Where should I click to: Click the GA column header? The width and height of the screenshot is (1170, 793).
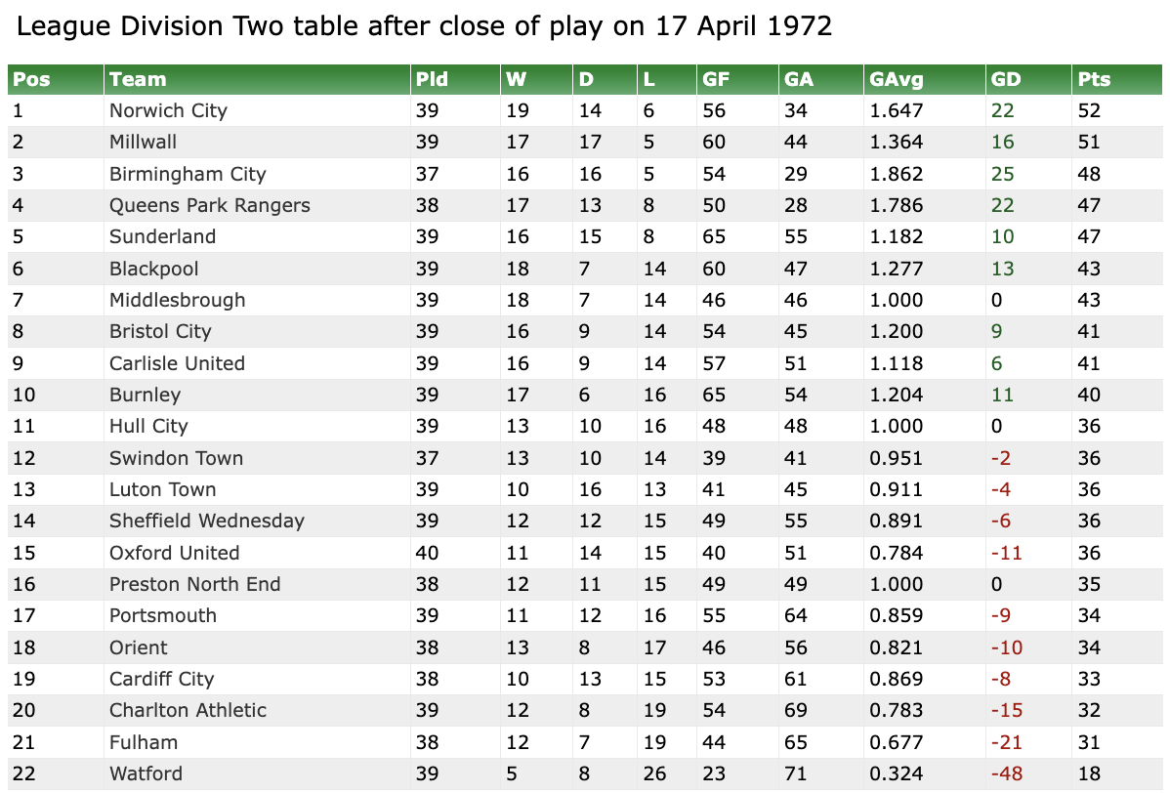798,80
